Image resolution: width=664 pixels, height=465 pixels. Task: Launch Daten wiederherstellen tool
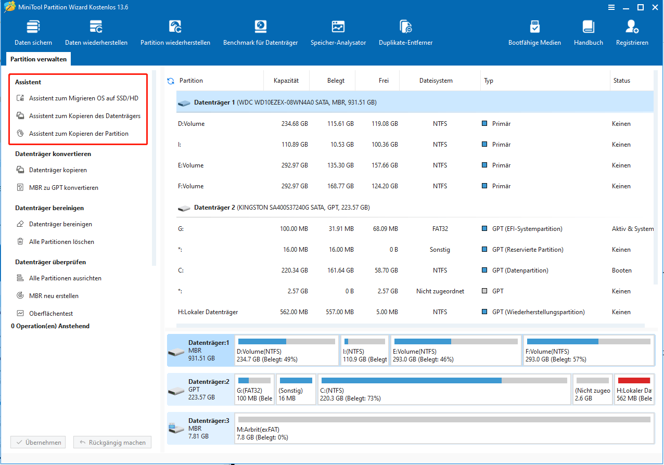coord(96,33)
